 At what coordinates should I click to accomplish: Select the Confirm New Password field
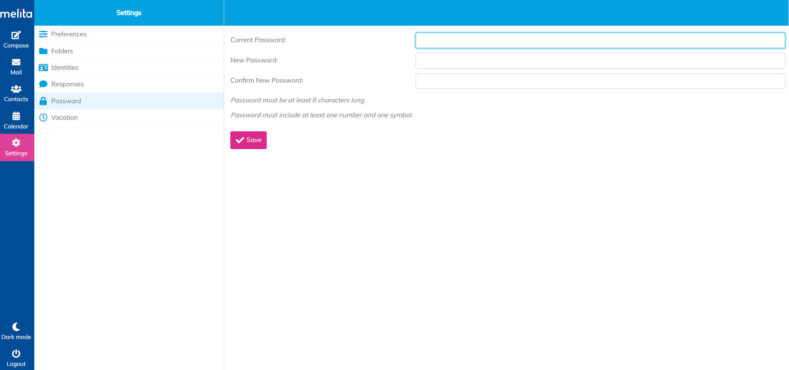click(600, 81)
